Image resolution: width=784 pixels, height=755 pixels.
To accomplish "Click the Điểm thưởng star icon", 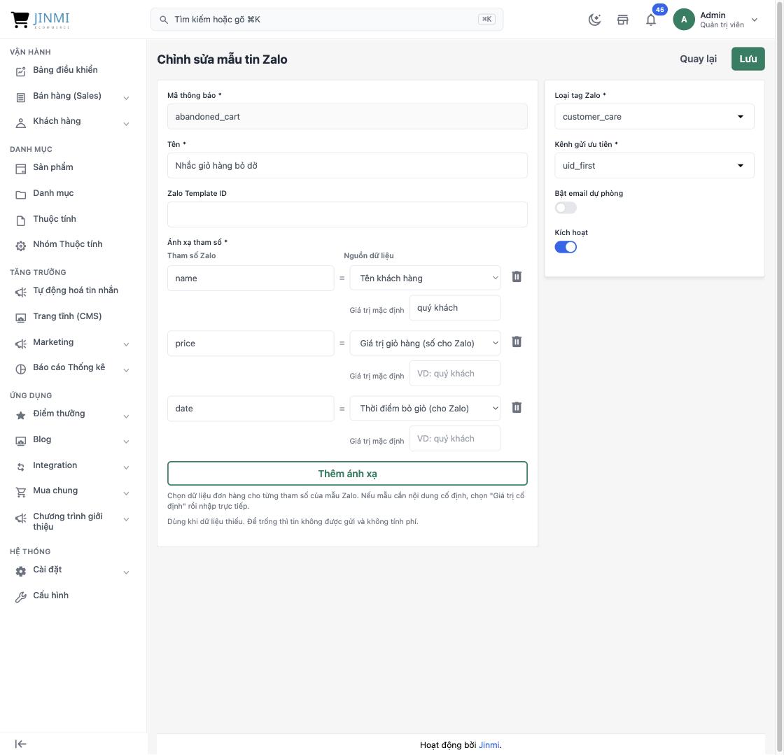I will [20, 415].
